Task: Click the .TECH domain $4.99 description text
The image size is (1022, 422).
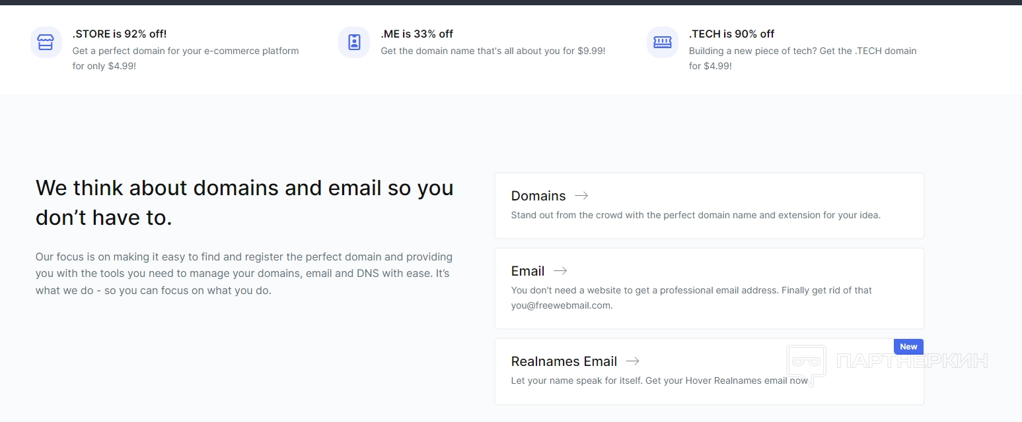Action: (x=803, y=58)
